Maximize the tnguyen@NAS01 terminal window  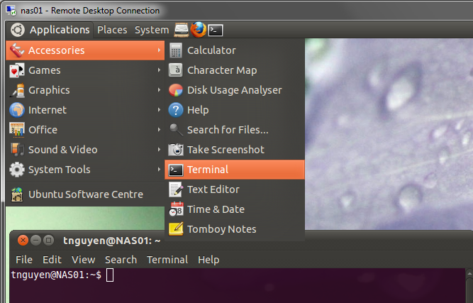[48, 241]
